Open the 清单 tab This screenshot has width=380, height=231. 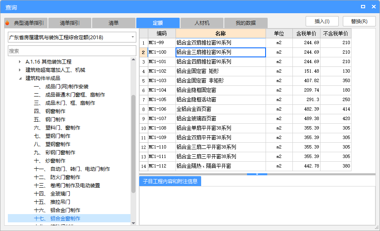point(114,23)
